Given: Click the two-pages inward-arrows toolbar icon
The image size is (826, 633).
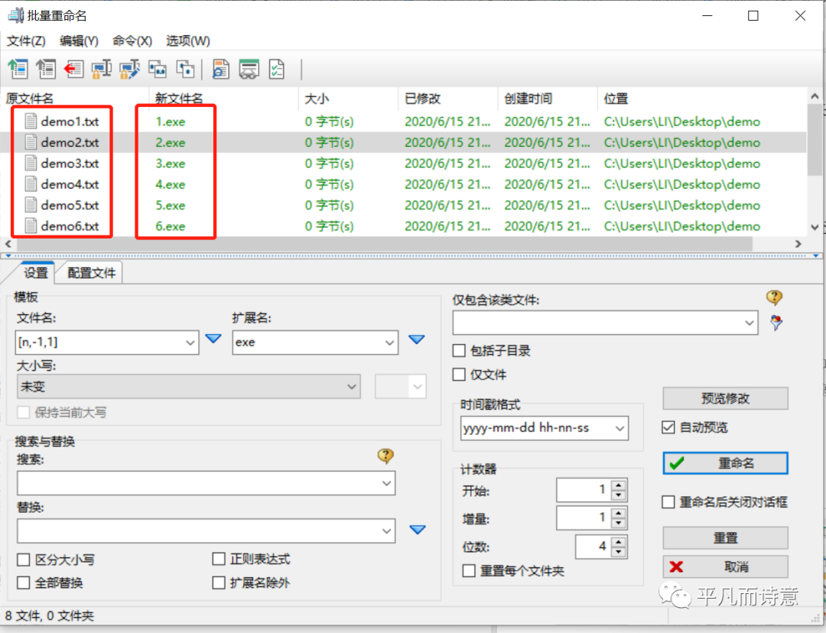Looking at the screenshot, I should (158, 69).
